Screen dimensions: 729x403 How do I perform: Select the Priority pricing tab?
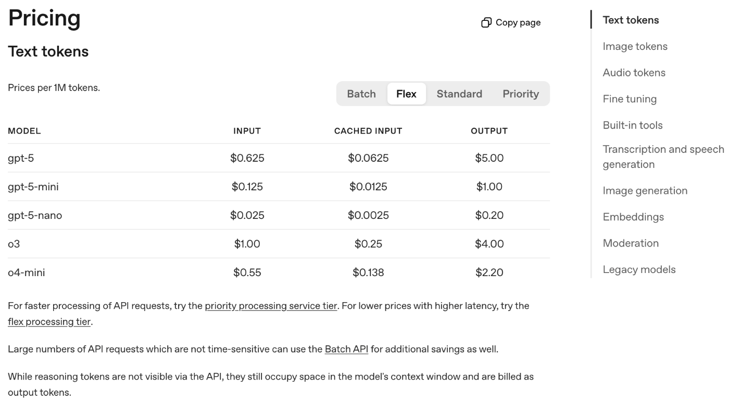pos(520,94)
